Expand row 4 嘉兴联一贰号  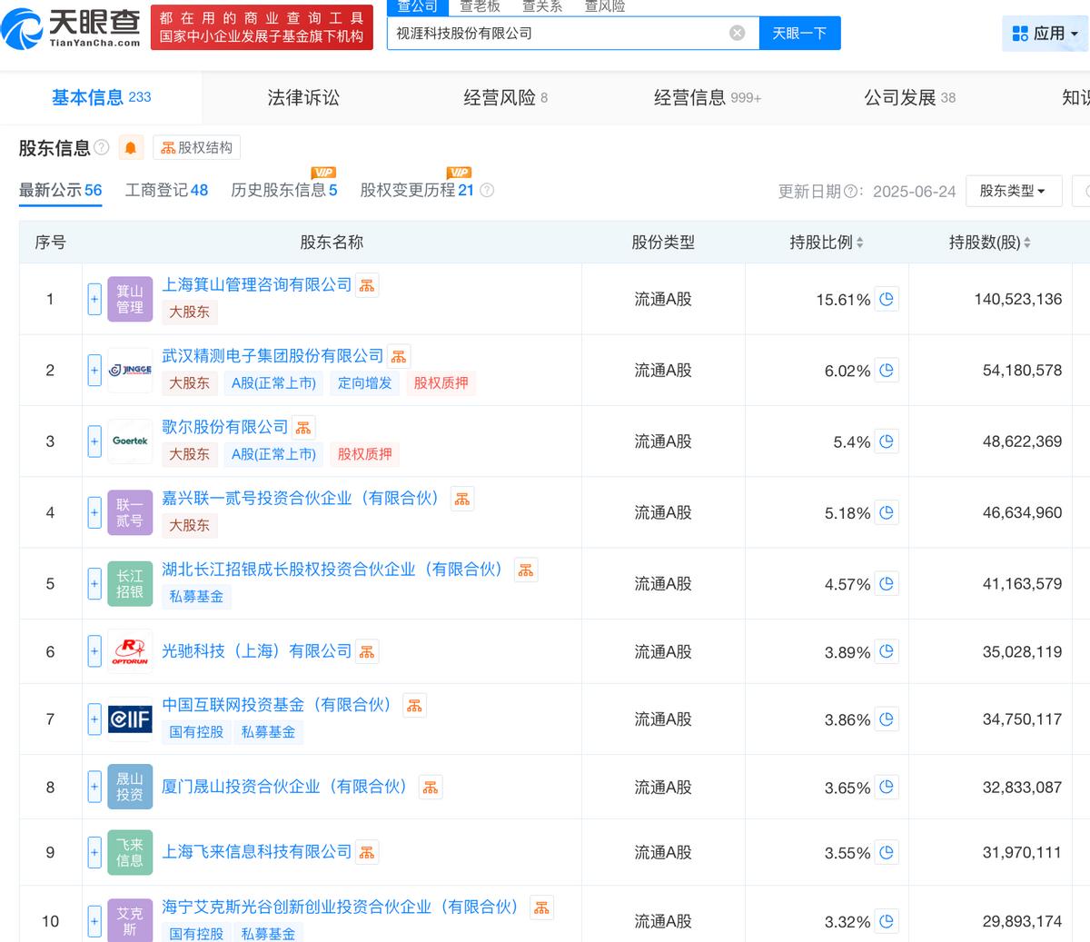[x=94, y=512]
